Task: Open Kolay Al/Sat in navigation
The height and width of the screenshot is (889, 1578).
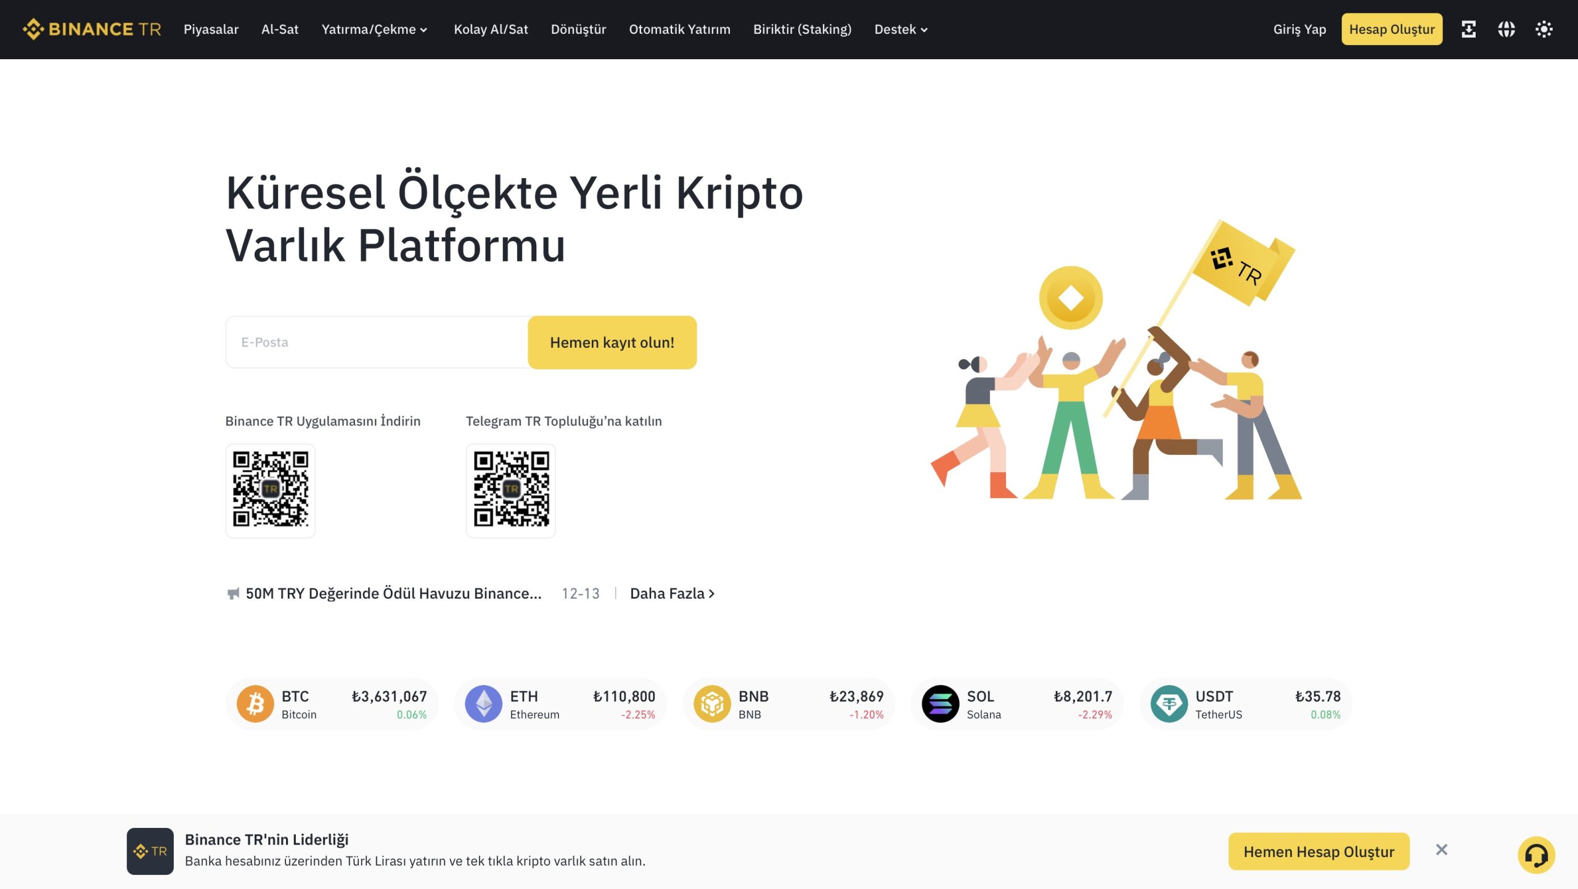Action: (x=491, y=30)
